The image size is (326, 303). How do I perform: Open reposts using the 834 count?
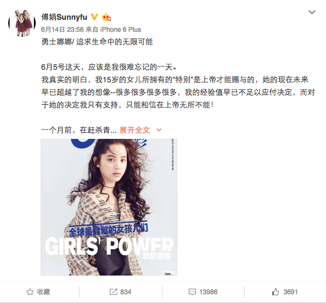click(126, 292)
